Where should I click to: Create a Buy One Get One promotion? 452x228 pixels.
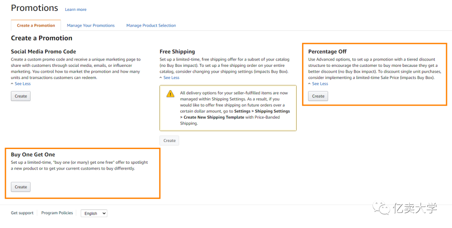(x=21, y=187)
